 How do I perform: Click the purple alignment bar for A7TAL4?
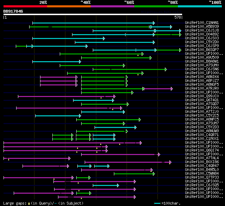[37, 159]
